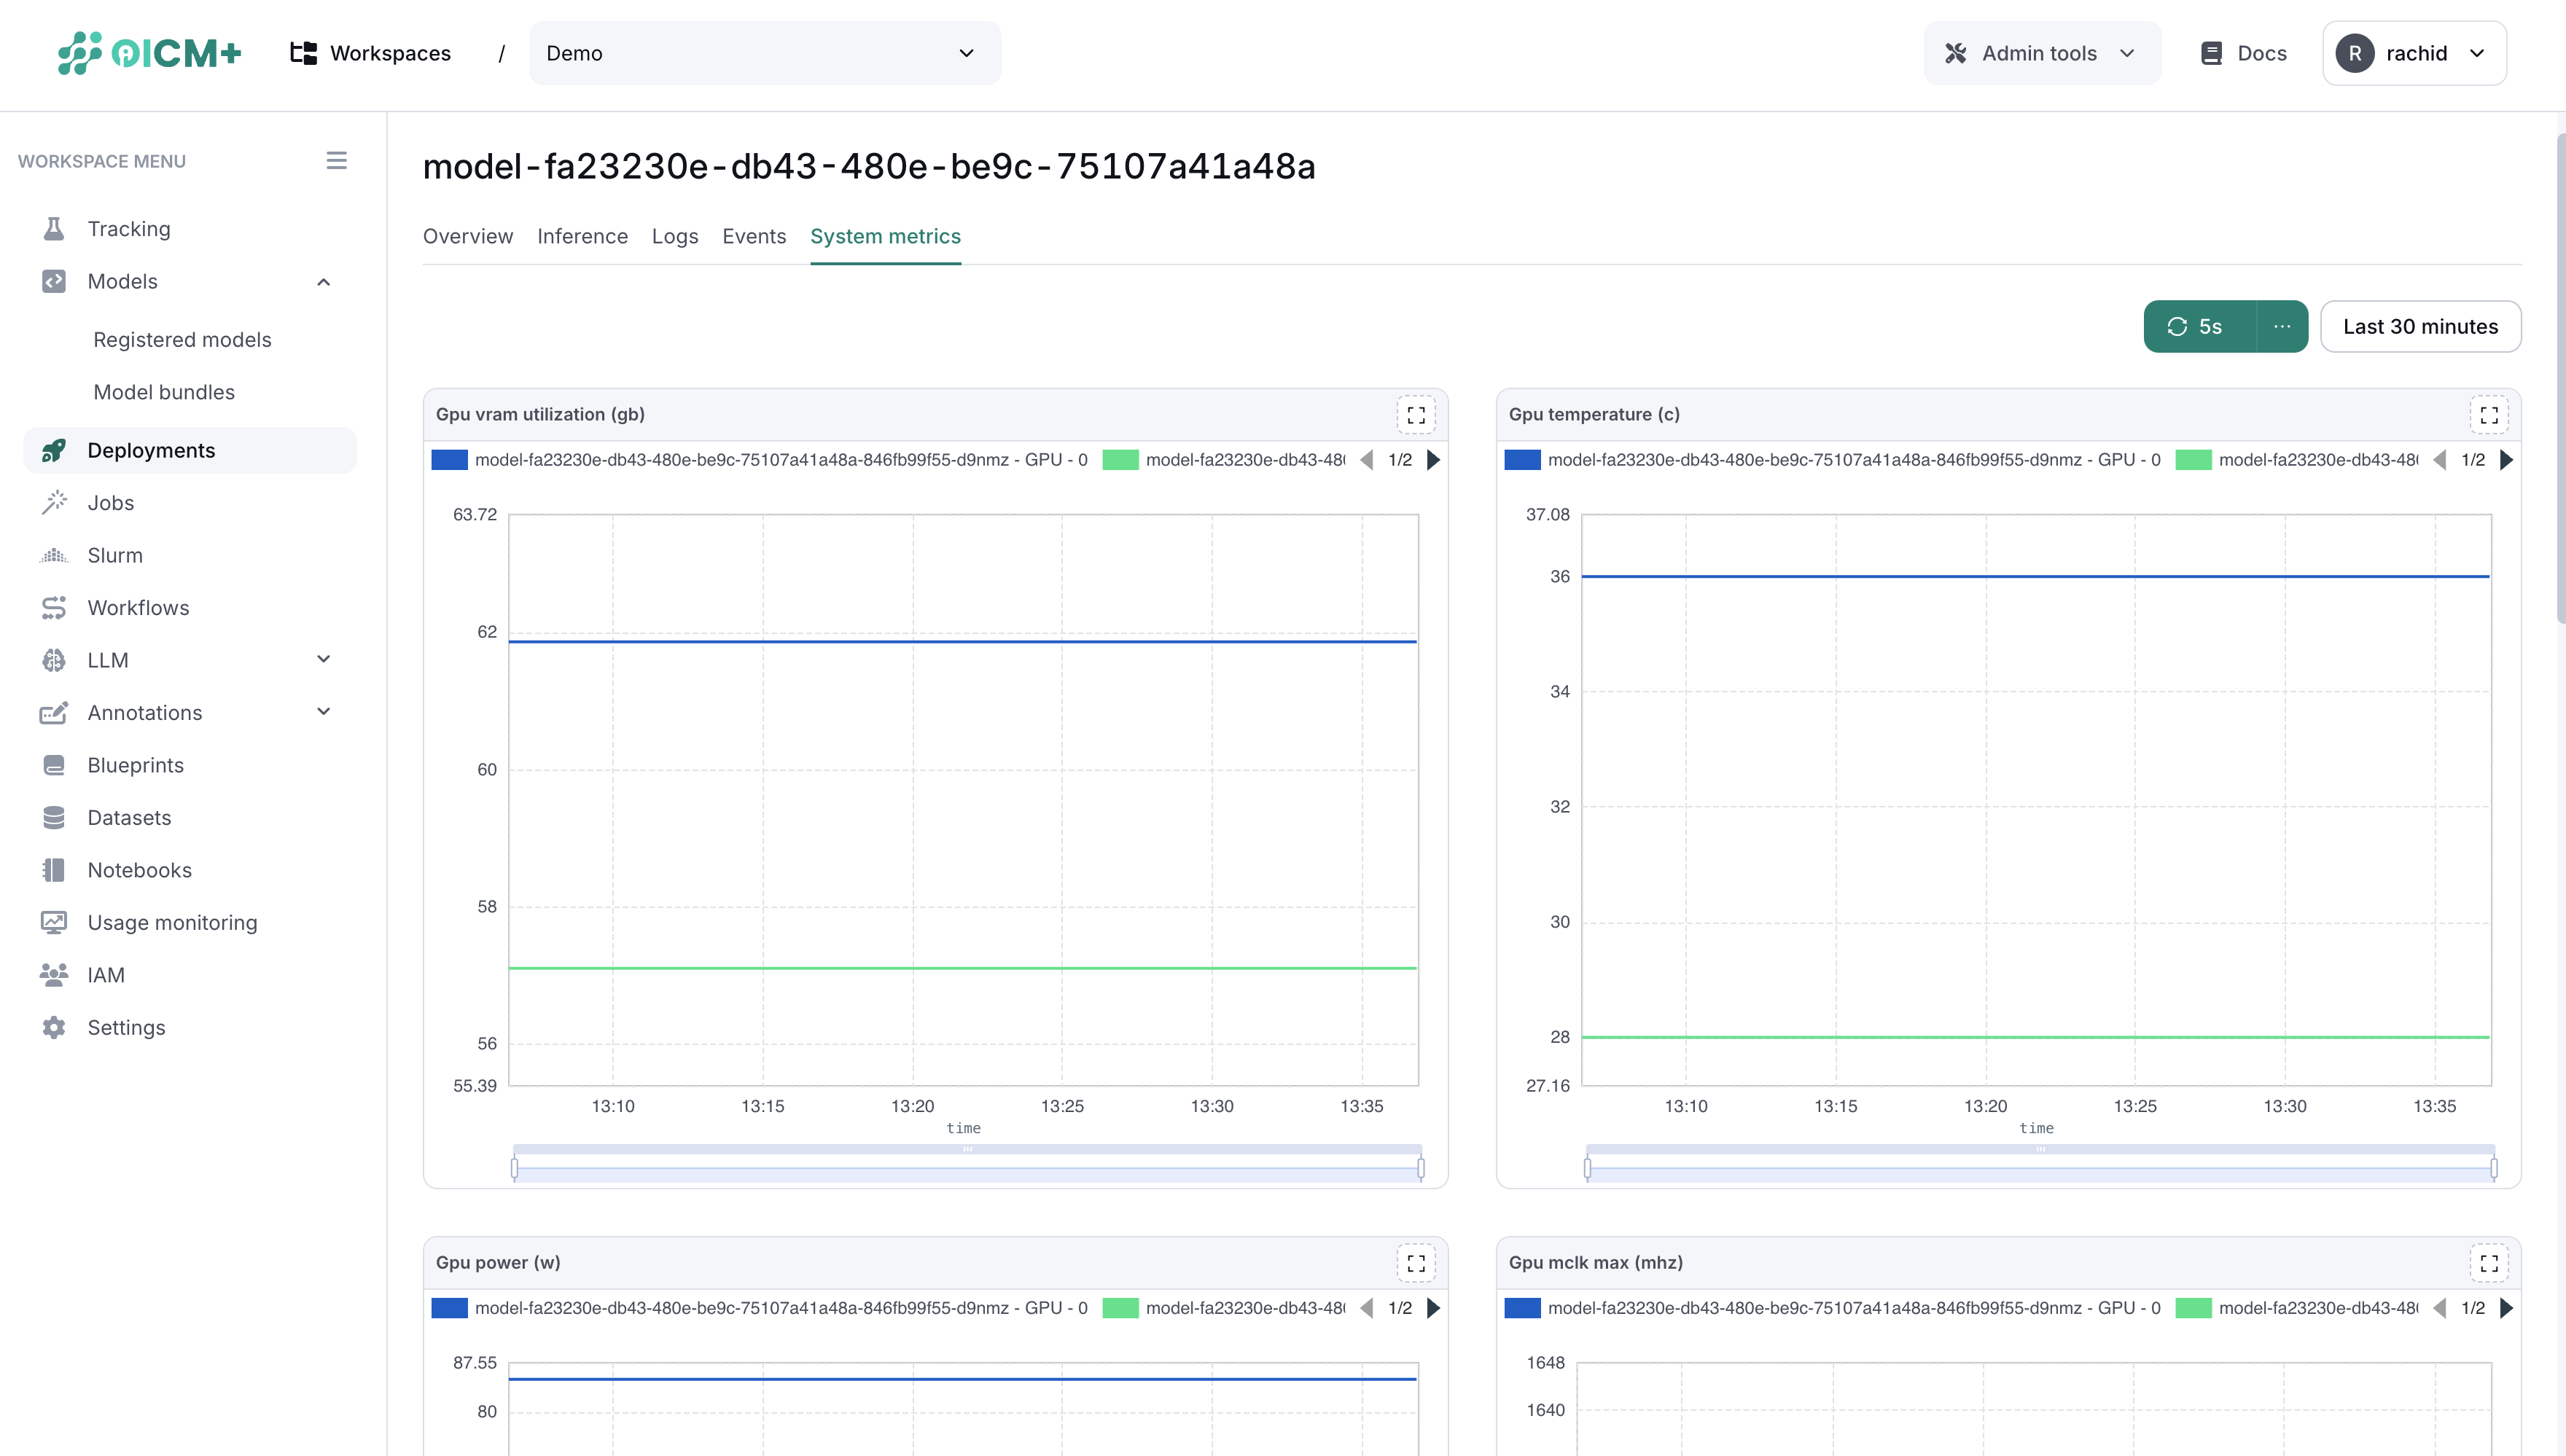Select the Workflows icon in the sidebar

pyautogui.click(x=55, y=607)
